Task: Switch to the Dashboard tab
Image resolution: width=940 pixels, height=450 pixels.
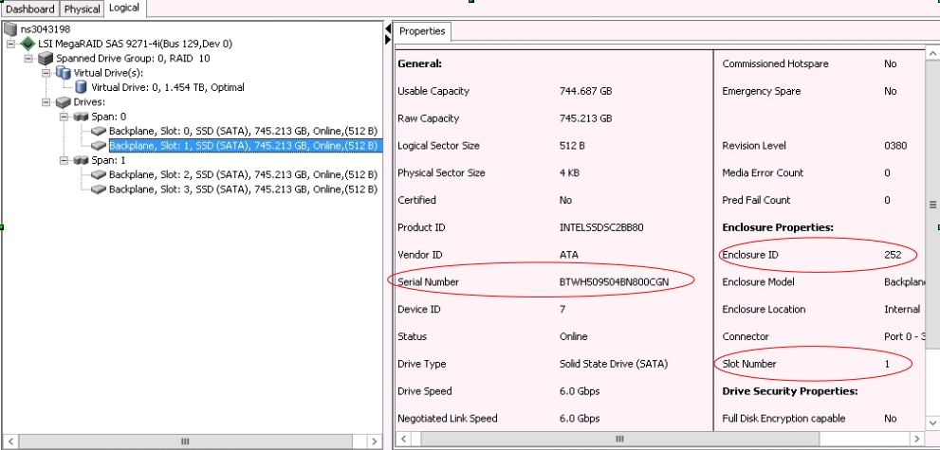Action: tap(30, 9)
